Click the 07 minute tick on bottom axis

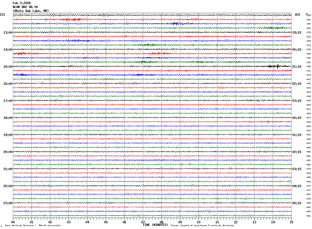tap(143, 222)
